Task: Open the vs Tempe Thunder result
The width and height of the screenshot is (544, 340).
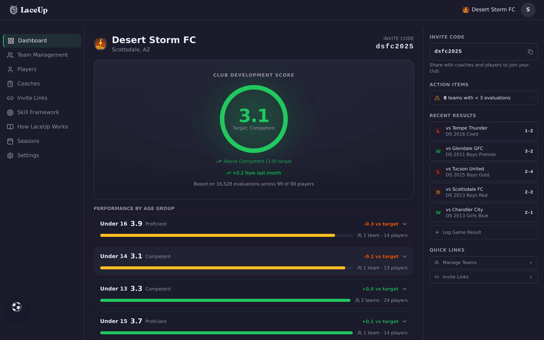Action: 483,131
